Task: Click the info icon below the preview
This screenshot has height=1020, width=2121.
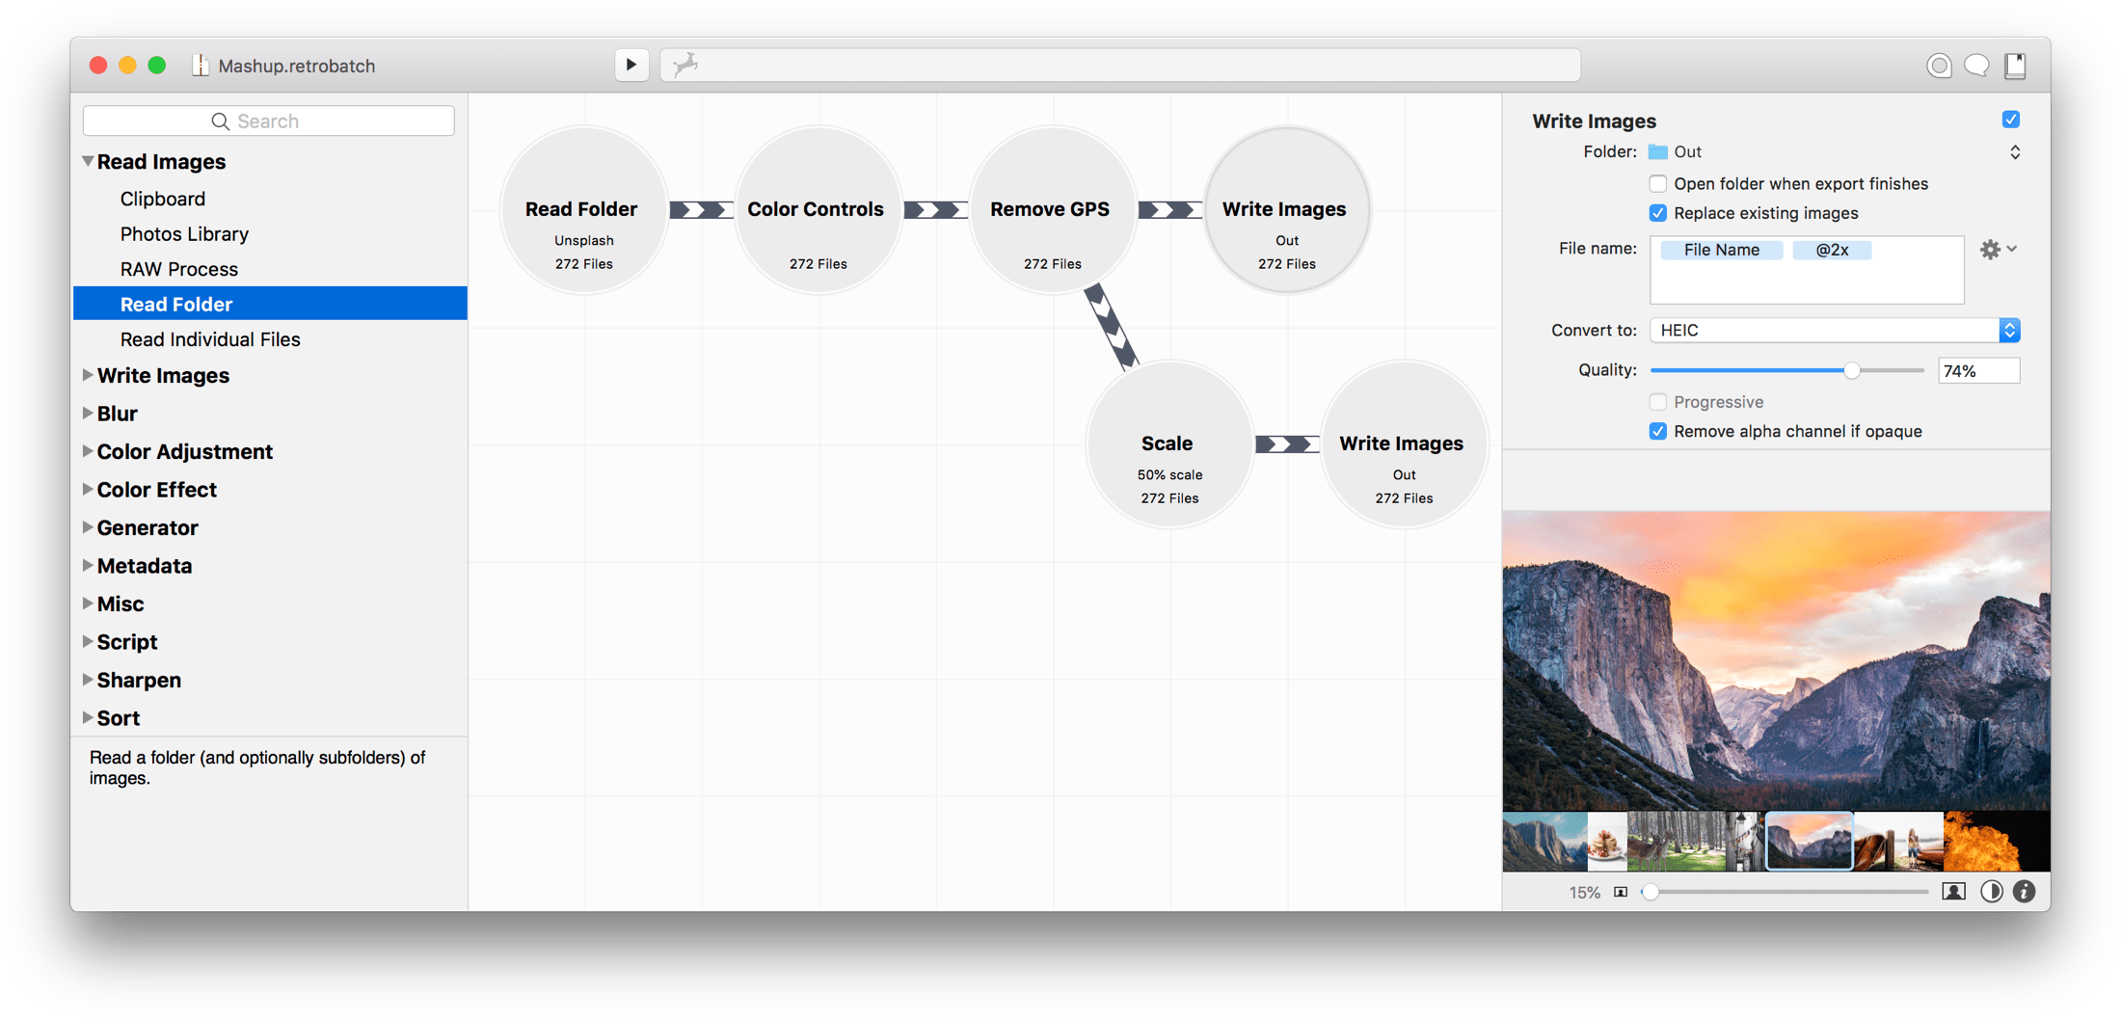Action: [2024, 892]
